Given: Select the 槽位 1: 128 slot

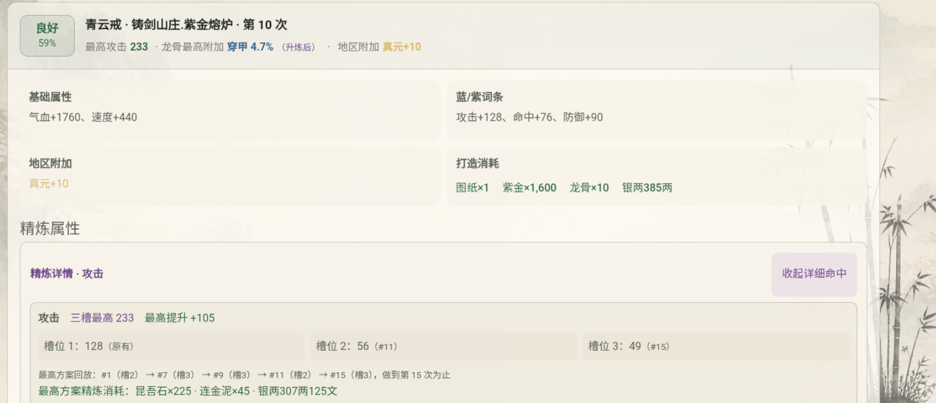Looking at the screenshot, I should click(x=171, y=346).
